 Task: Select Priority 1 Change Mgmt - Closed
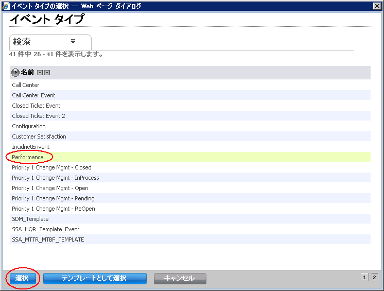[x=190, y=167]
